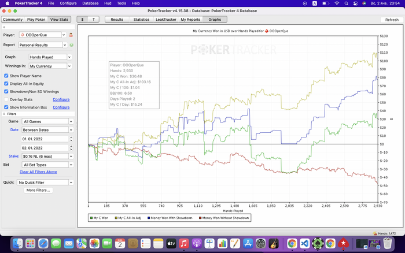This screenshot has width=405, height=253.
Task: Open GarageBand in the Dock
Action: (274, 243)
